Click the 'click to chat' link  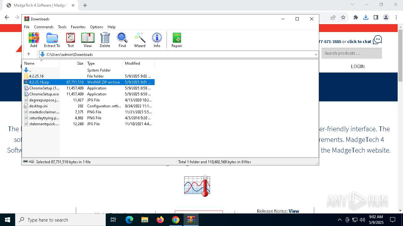click(359, 41)
